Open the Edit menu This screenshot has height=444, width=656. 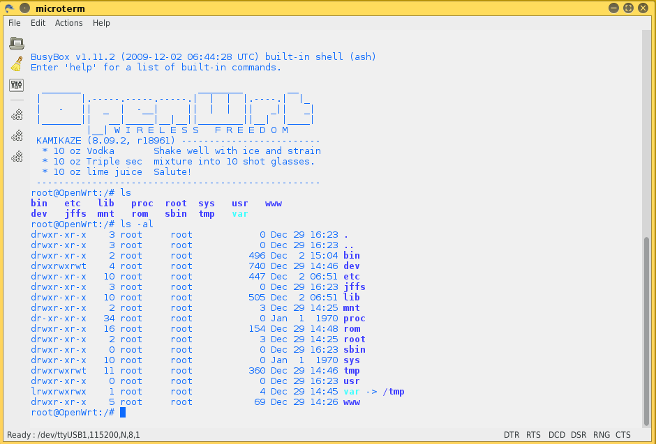(38, 23)
